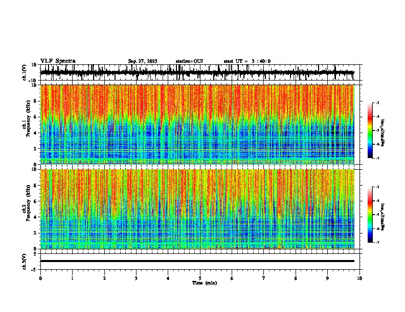Click the "ch.3(V)" axis label

coord(24,262)
